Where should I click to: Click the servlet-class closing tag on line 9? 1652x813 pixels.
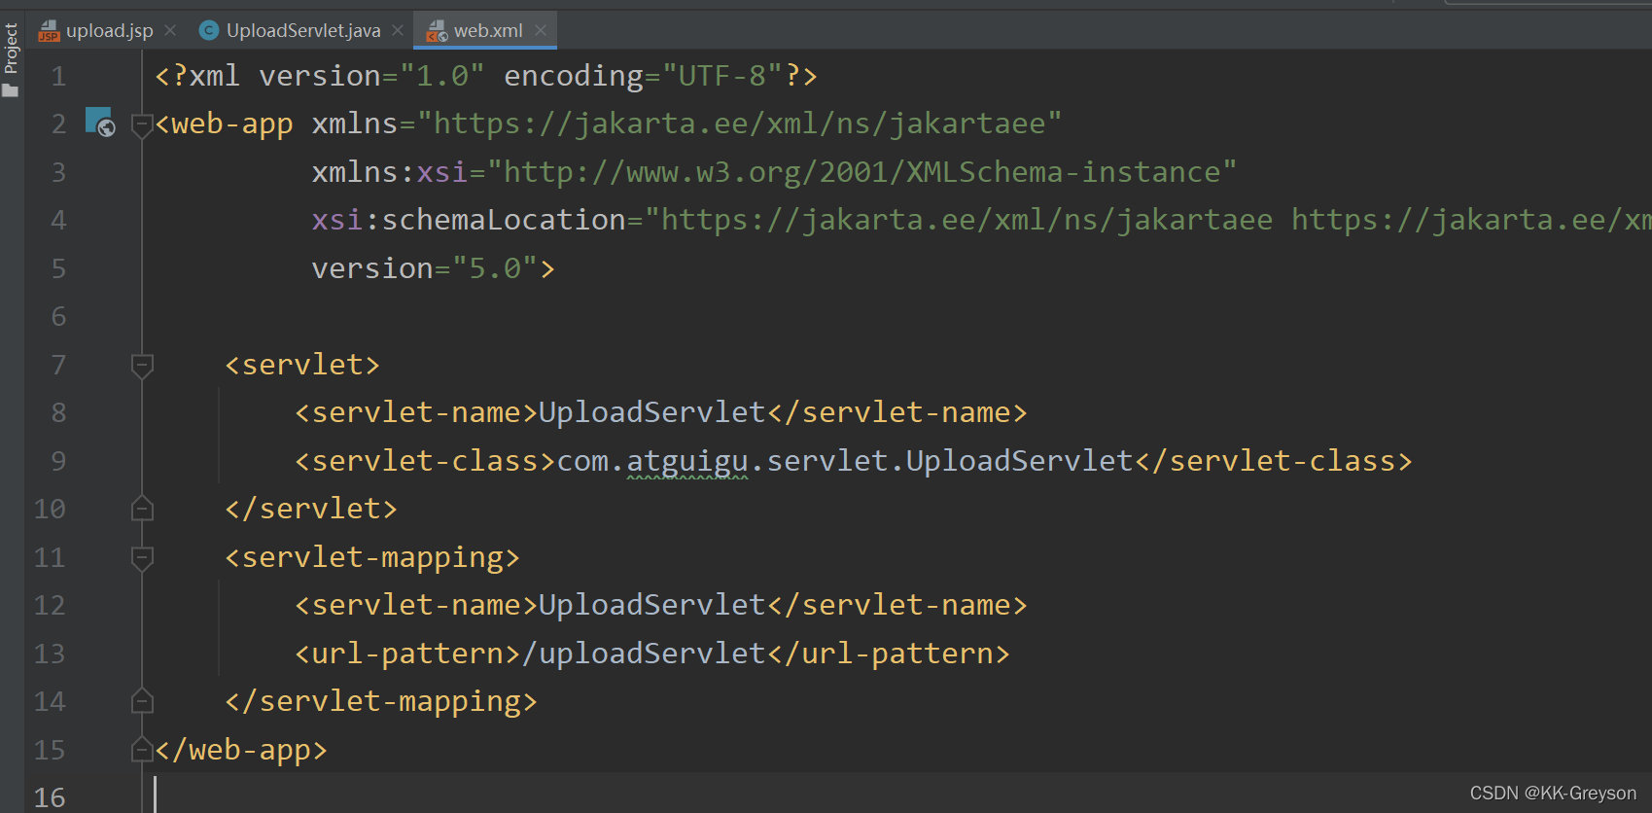click(1274, 461)
